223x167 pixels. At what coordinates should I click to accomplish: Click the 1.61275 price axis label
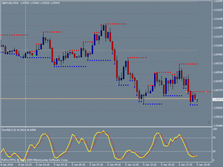218,37
